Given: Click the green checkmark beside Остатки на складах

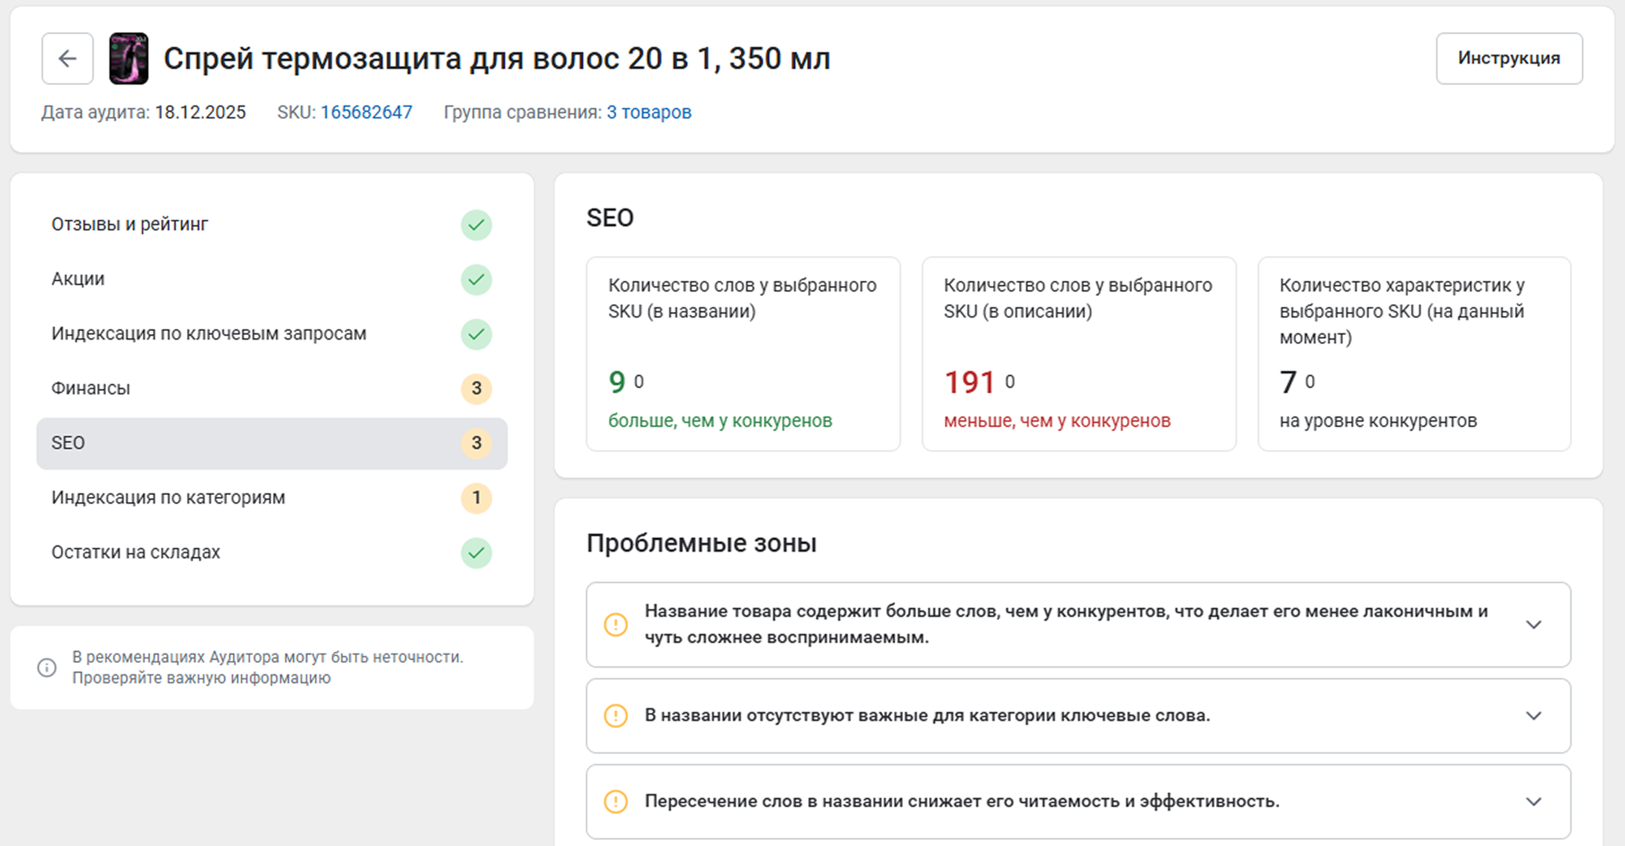Looking at the screenshot, I should coord(476,553).
